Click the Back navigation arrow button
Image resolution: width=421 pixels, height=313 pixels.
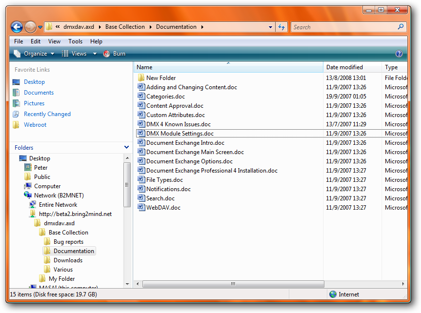[x=17, y=27]
